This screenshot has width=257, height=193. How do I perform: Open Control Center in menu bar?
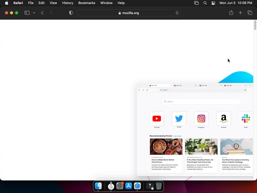coord(213,3)
